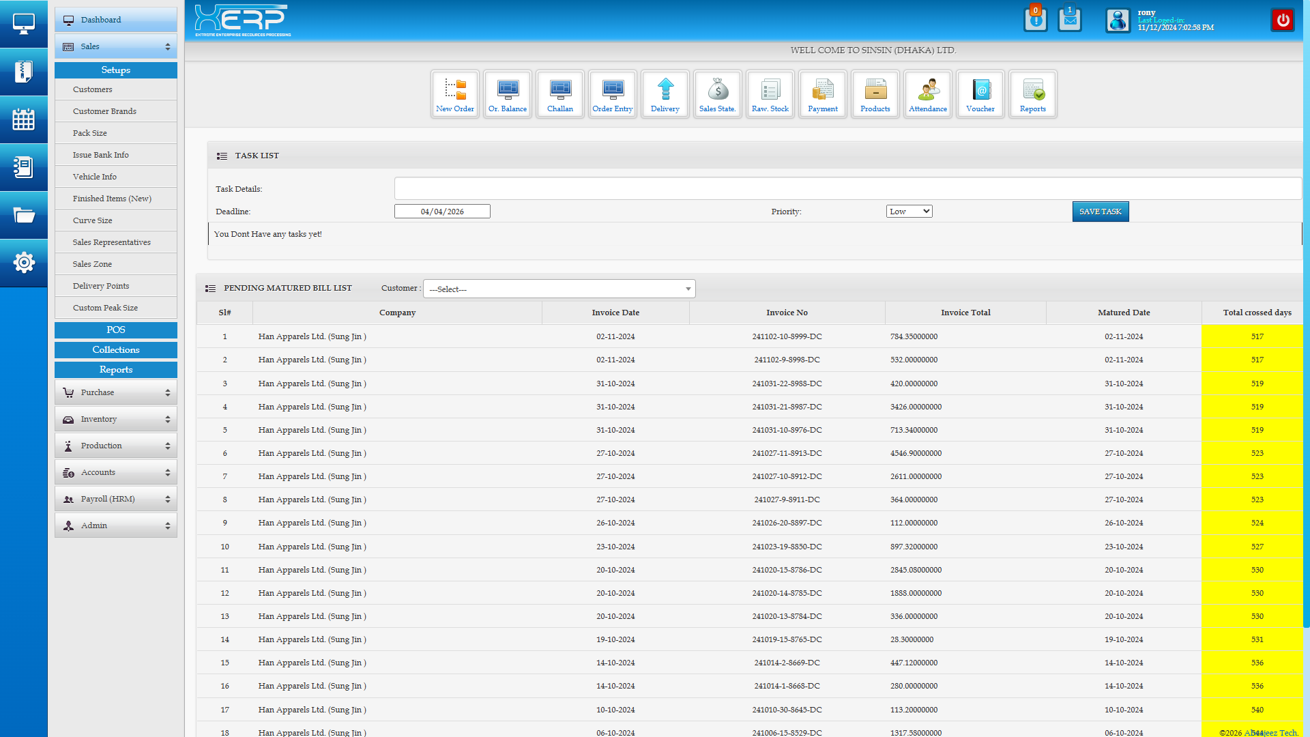The height and width of the screenshot is (737, 1310).
Task: Click the Raw Stock icon
Action: [x=770, y=94]
